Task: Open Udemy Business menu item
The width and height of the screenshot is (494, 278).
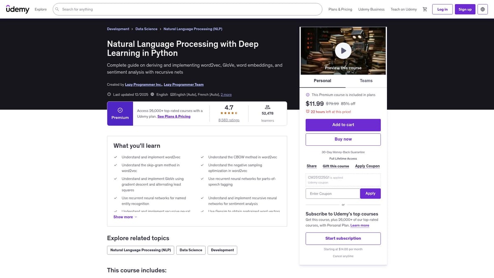Action: 371,9
